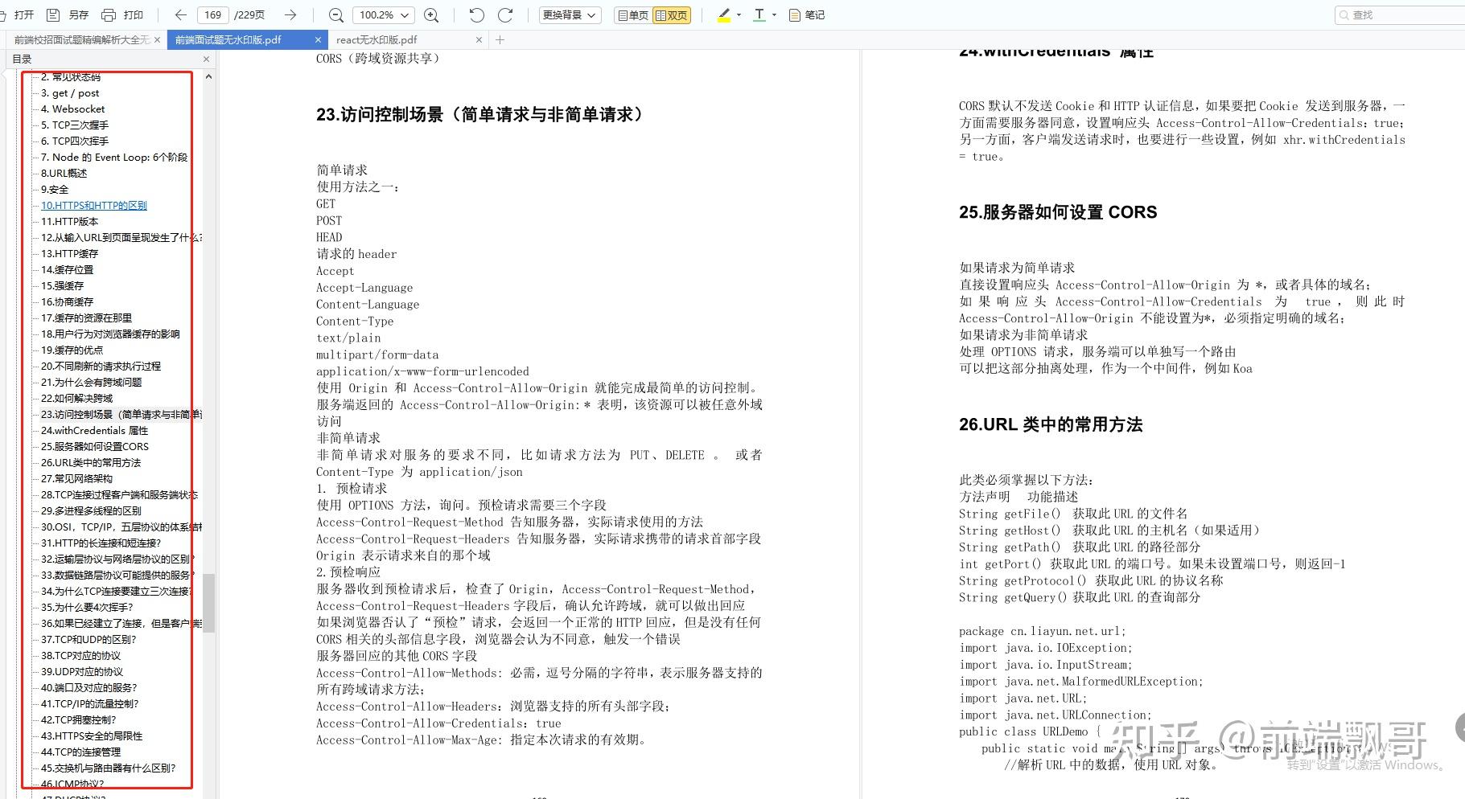
Task: Open outline entry 11.HTTP版本
Action: coord(69,222)
